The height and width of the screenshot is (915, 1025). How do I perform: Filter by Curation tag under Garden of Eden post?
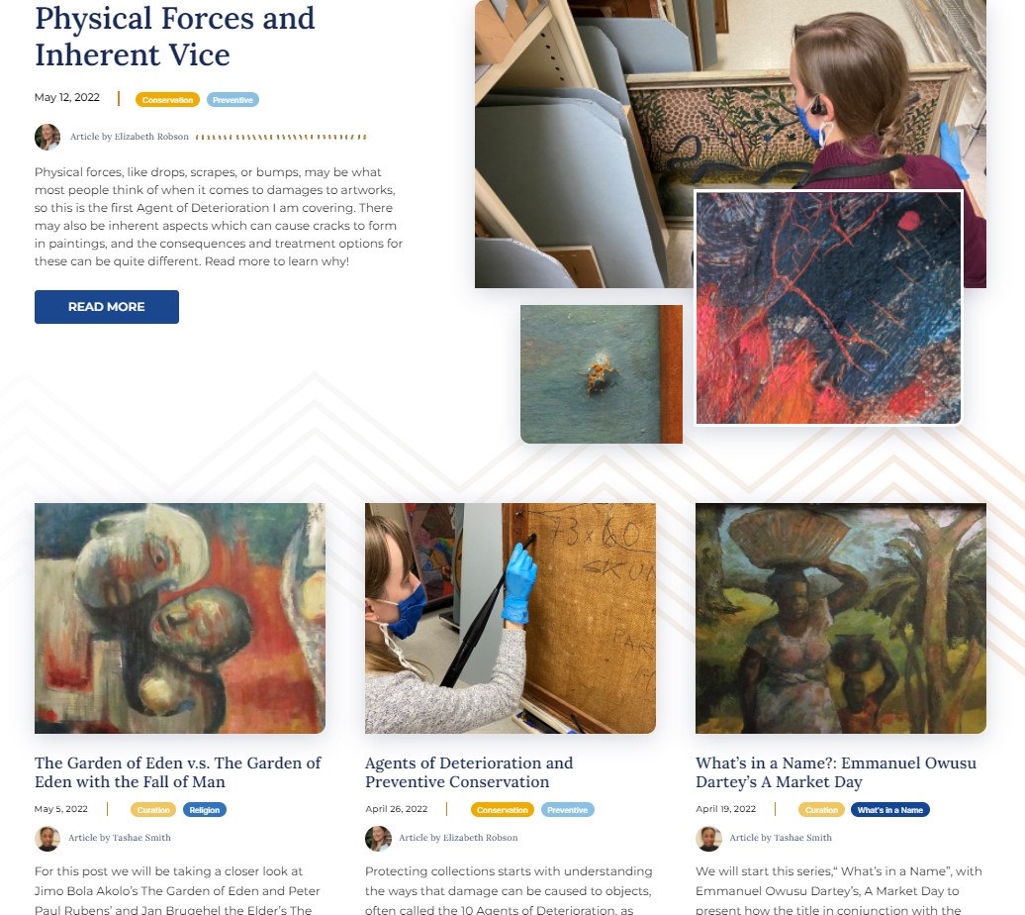tap(153, 810)
